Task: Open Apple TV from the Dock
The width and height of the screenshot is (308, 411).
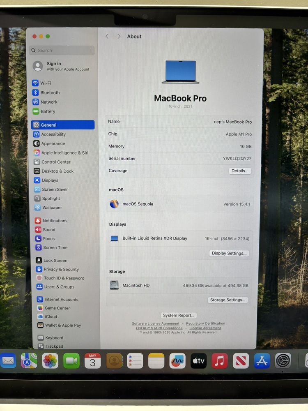Action: click(x=198, y=361)
